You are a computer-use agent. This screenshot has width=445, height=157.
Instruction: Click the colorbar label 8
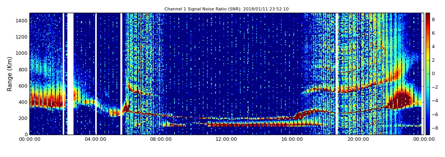coord(433,20)
